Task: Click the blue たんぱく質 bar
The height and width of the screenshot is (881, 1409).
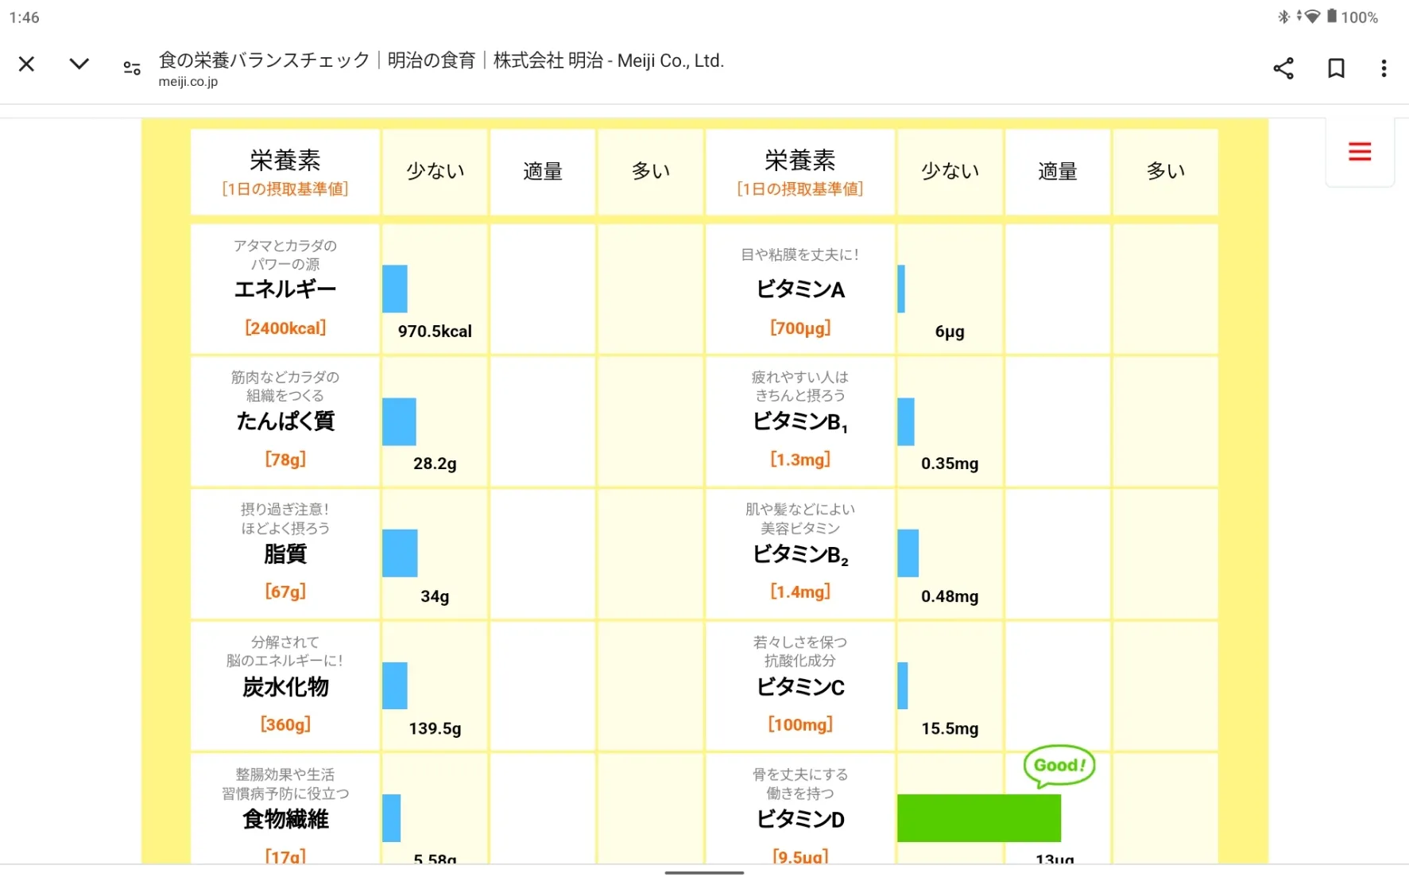Action: point(399,421)
